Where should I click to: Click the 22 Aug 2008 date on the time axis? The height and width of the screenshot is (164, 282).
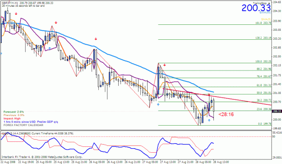point(8,162)
